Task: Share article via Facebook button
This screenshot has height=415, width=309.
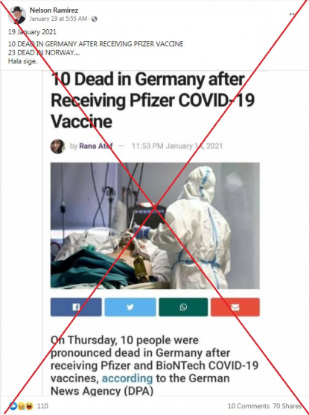Action: [76, 307]
